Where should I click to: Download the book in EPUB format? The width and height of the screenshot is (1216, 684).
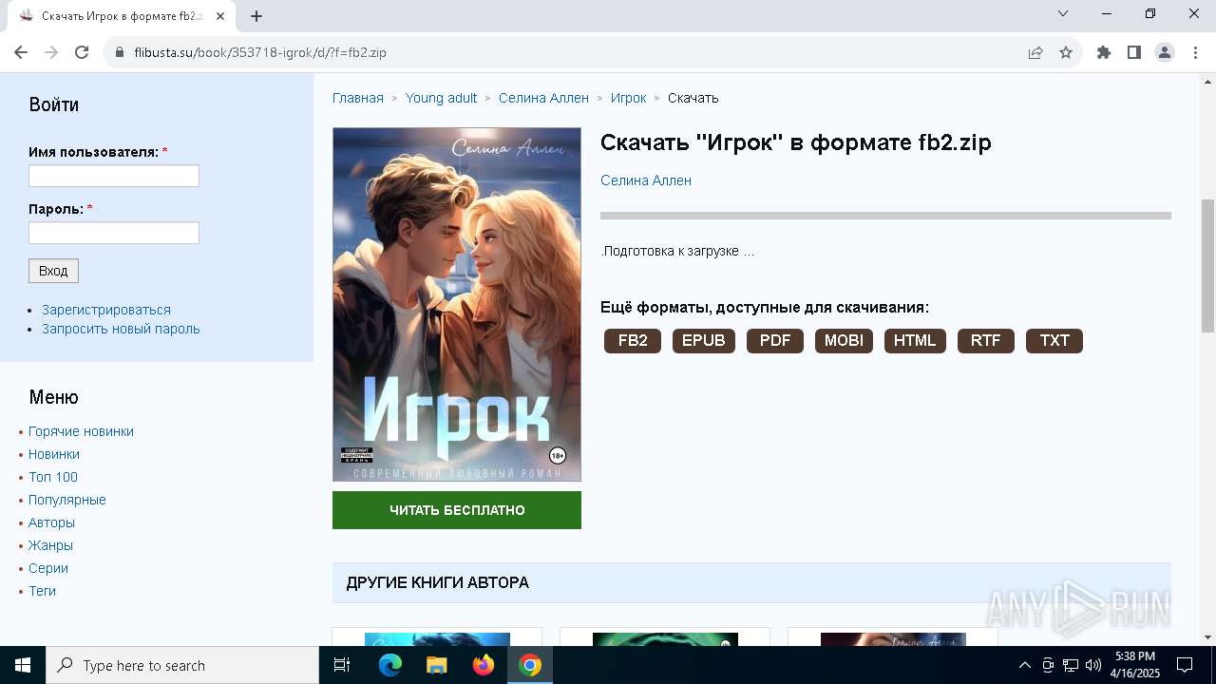coord(704,341)
